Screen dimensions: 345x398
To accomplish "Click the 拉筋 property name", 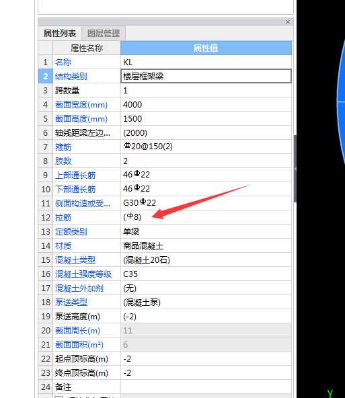I will (x=63, y=218).
